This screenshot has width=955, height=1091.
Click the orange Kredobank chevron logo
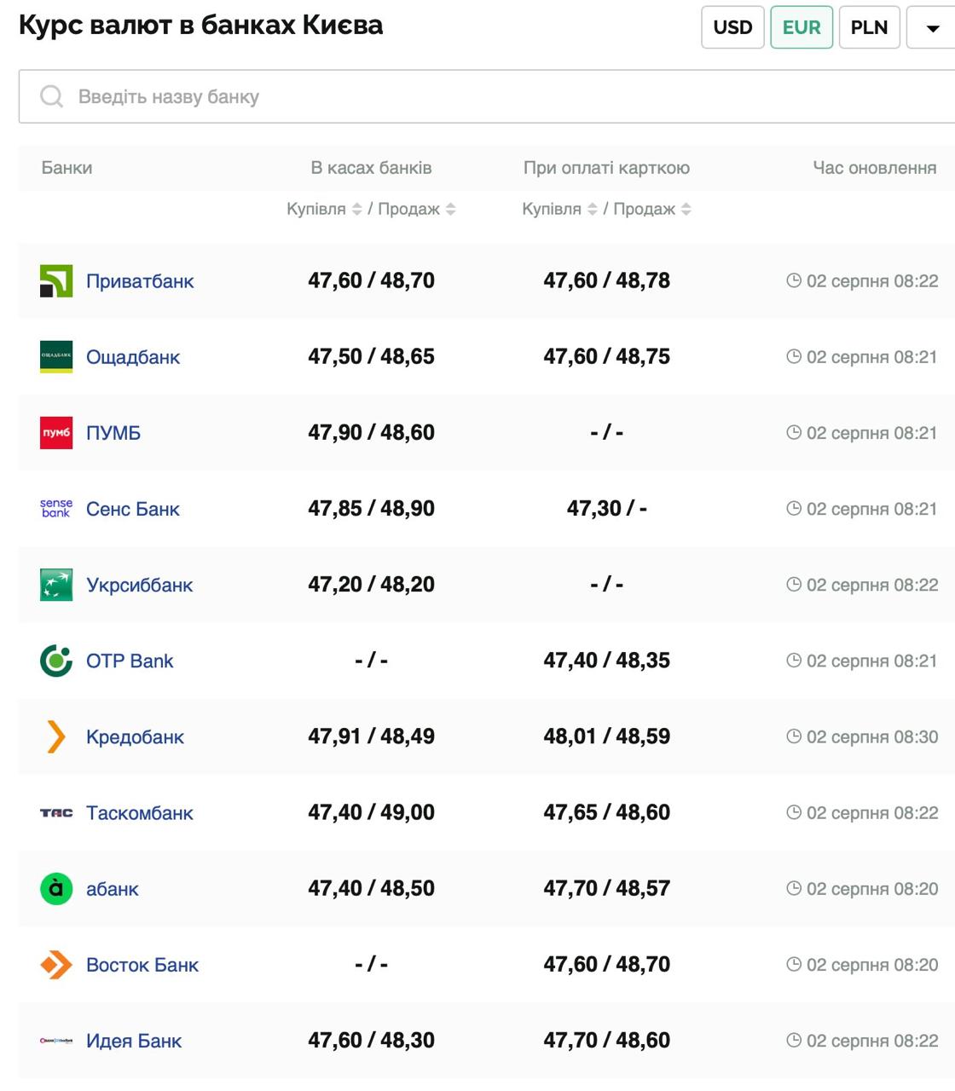point(56,736)
